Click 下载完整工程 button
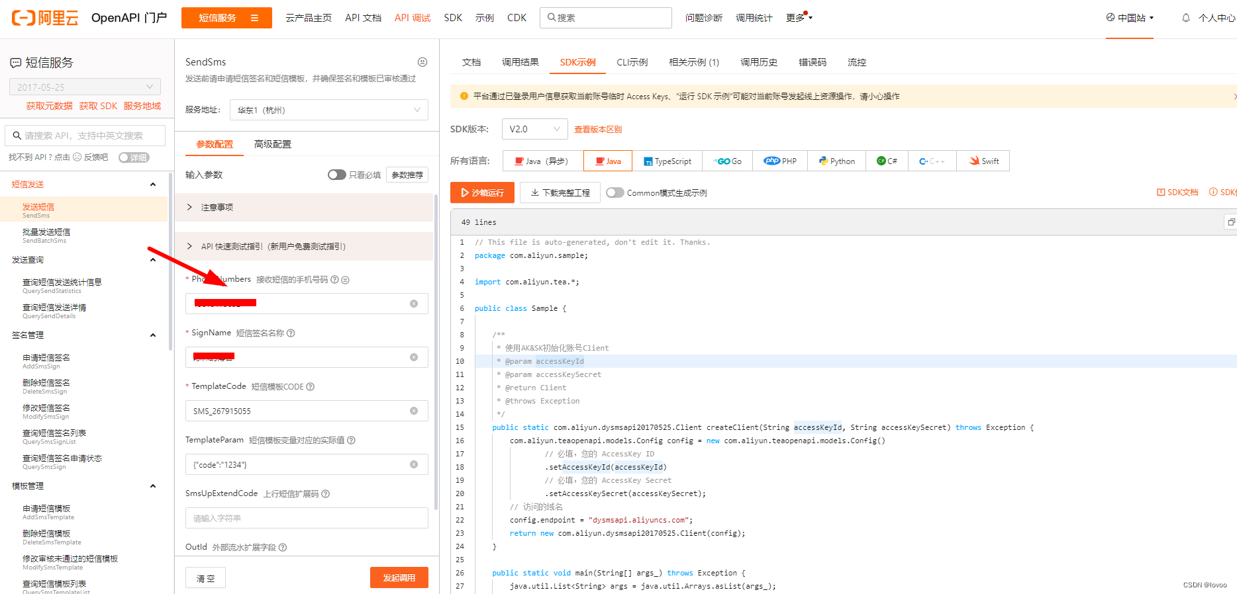Viewport: 1237px width, 594px height. pyautogui.click(x=560, y=192)
